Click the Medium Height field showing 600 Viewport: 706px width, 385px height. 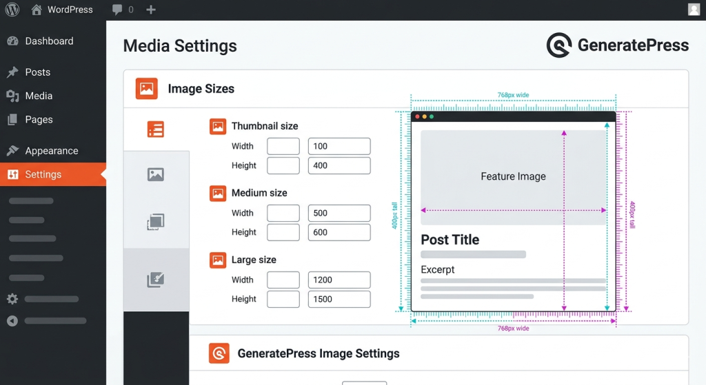pos(339,233)
